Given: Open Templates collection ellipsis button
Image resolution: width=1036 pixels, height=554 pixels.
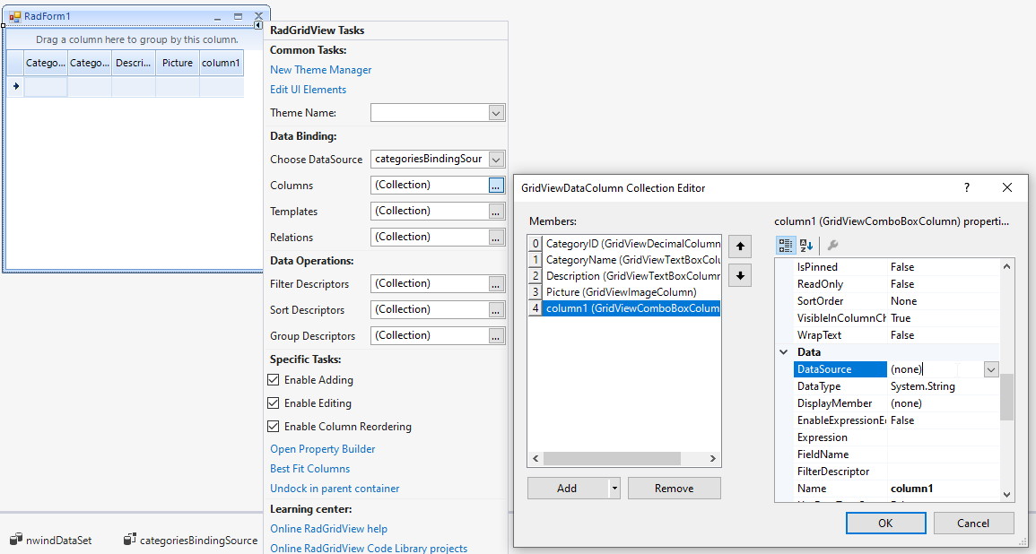Looking at the screenshot, I should coord(496,212).
